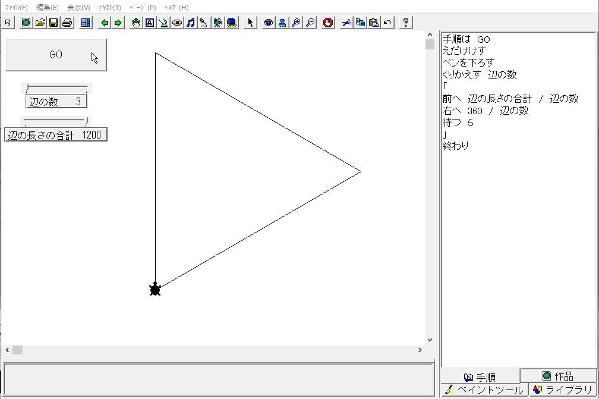Image resolution: width=599 pixels, height=399 pixels.
Task: Open the ファイル(F) menu
Action: (x=16, y=7)
